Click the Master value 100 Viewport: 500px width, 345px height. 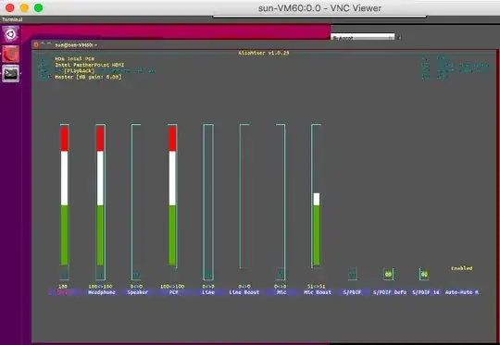pos(63,286)
